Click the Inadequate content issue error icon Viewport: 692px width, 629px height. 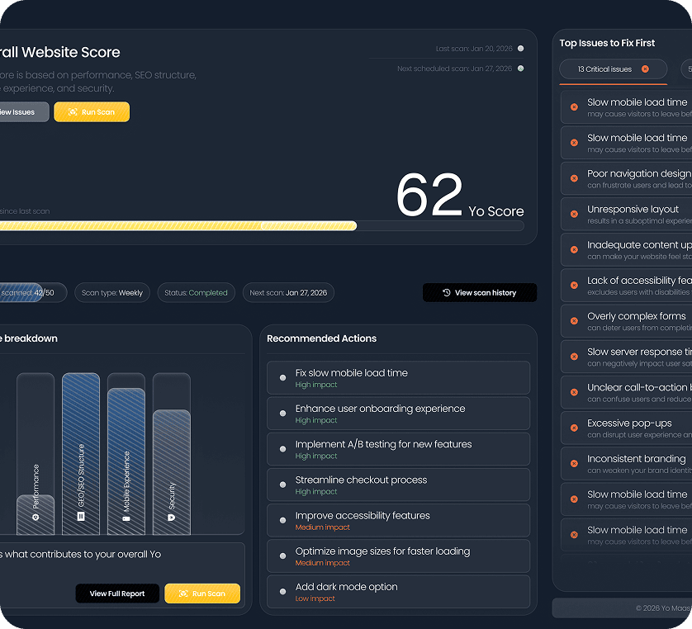tap(574, 249)
